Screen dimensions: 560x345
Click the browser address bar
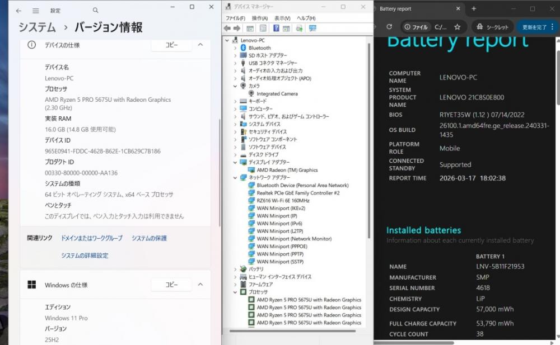[x=432, y=27]
